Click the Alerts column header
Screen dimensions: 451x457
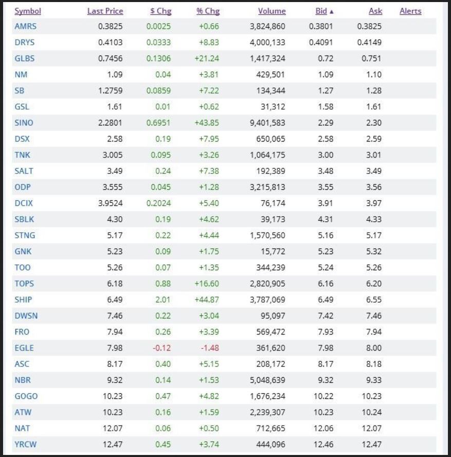coord(410,11)
